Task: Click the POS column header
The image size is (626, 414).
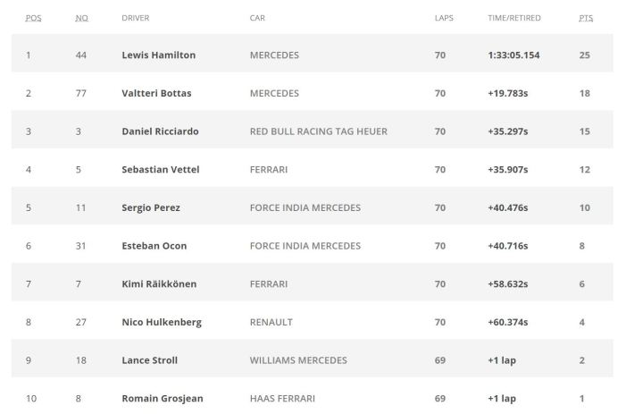Action: pos(34,18)
